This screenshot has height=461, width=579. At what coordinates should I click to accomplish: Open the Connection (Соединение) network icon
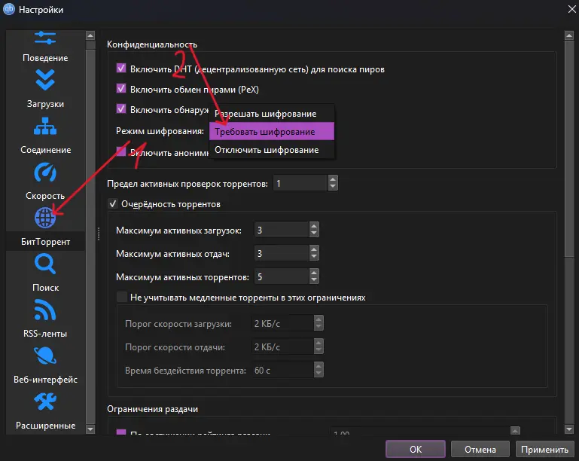pyautogui.click(x=45, y=127)
